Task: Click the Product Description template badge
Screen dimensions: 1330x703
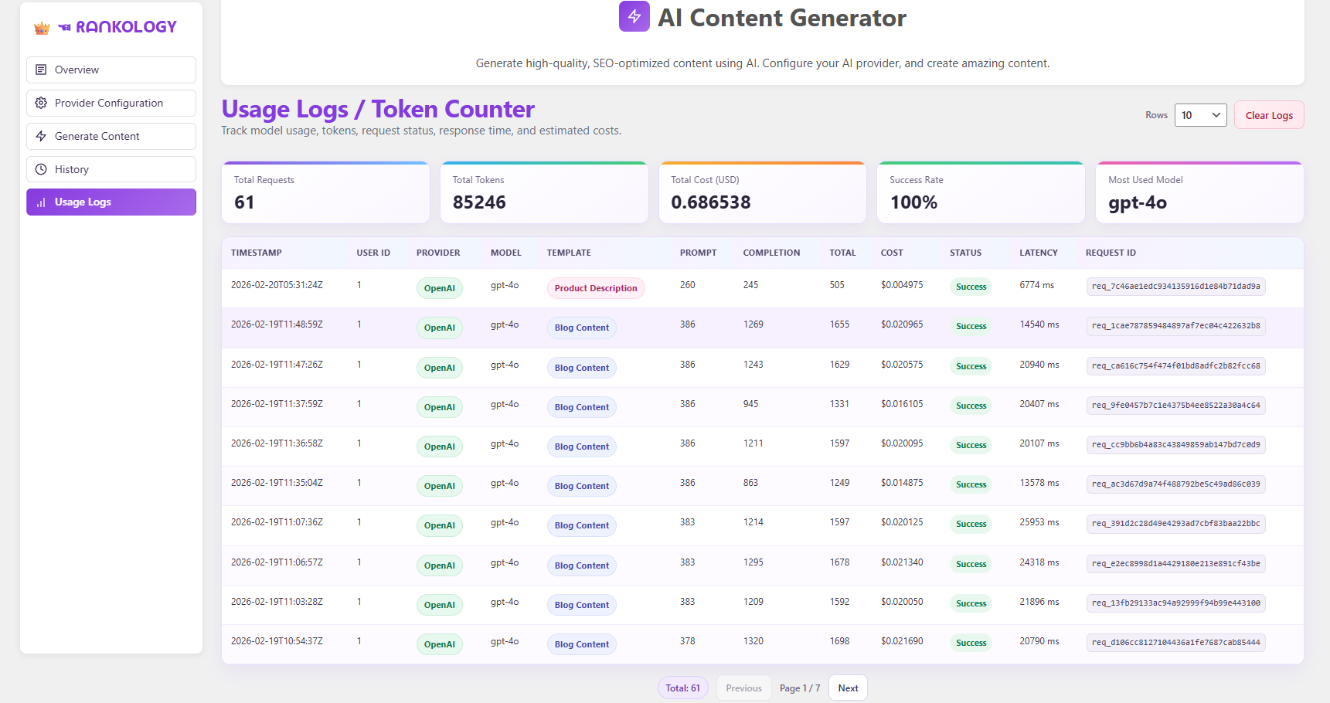Action: click(596, 288)
